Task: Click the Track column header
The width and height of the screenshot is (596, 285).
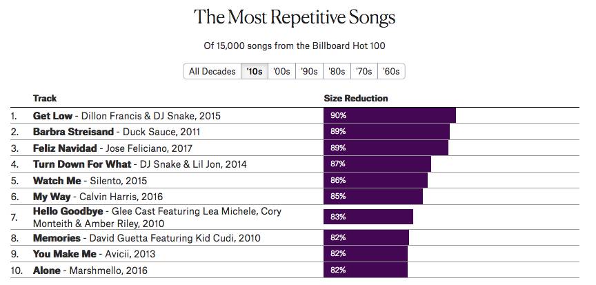Action: click(44, 98)
